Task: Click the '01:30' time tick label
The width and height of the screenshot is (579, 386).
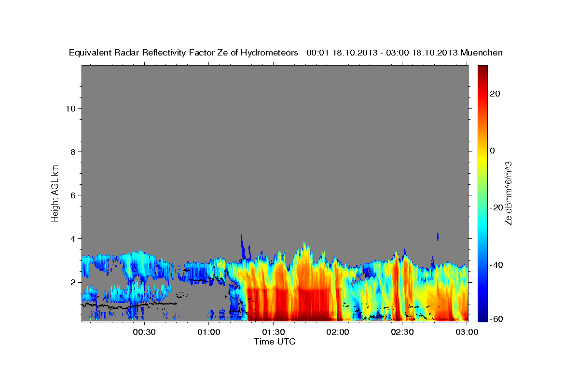Action: pyautogui.click(x=273, y=332)
